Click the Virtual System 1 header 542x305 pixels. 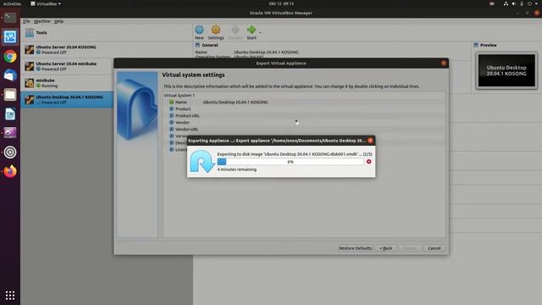coord(179,95)
